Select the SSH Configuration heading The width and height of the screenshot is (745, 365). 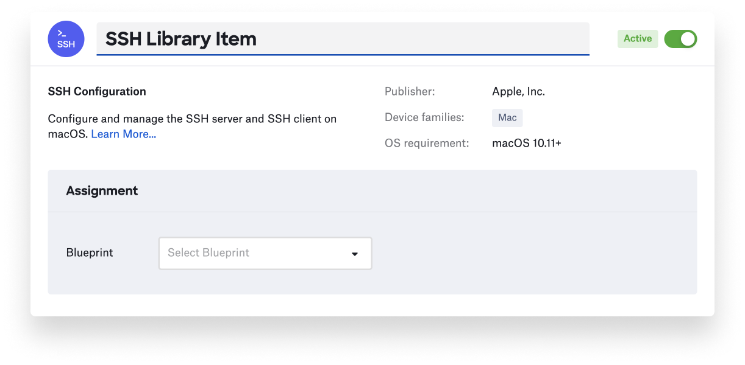point(97,91)
